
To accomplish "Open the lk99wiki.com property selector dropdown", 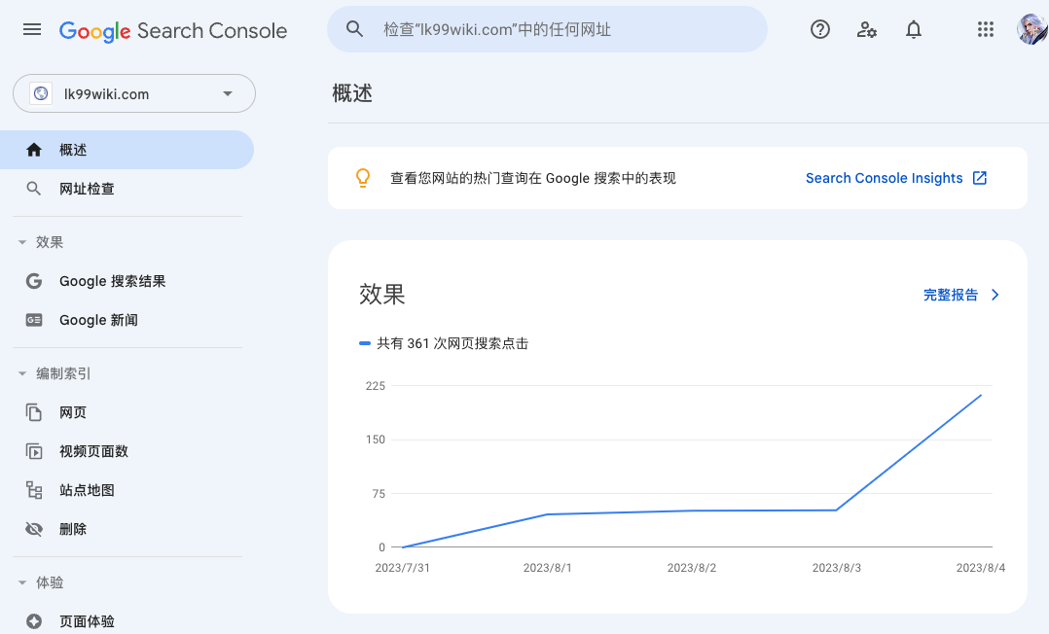I will tap(227, 93).
